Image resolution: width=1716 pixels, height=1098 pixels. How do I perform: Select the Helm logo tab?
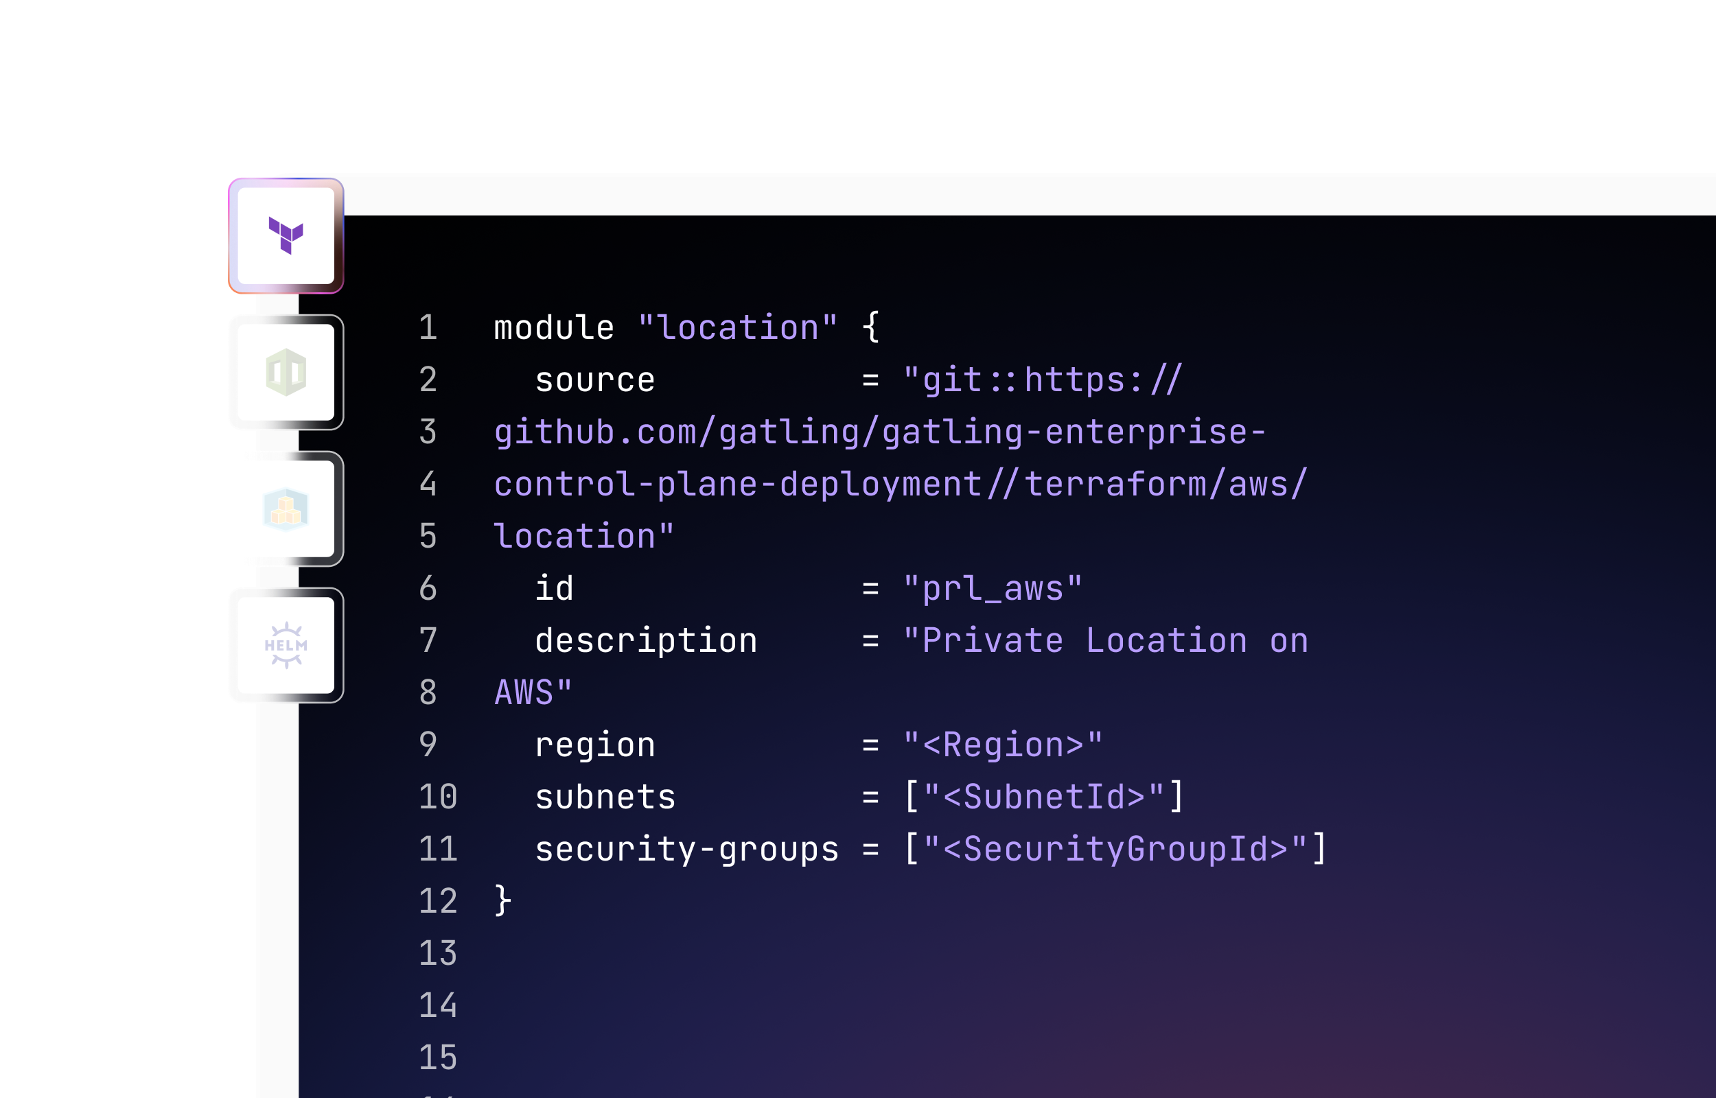tap(286, 645)
